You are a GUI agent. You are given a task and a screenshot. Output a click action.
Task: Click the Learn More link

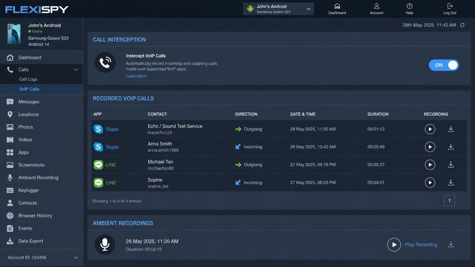136,76
